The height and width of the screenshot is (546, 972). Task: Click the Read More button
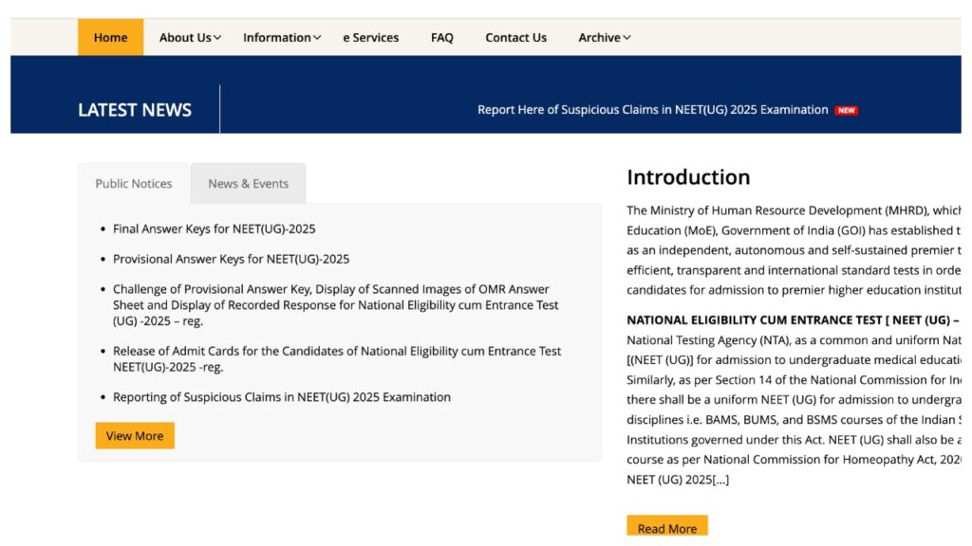(x=666, y=528)
